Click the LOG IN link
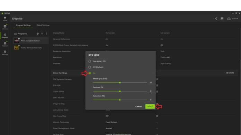Image resolution: width=241 pixels, height=135 pixels. [x=235, y=19]
